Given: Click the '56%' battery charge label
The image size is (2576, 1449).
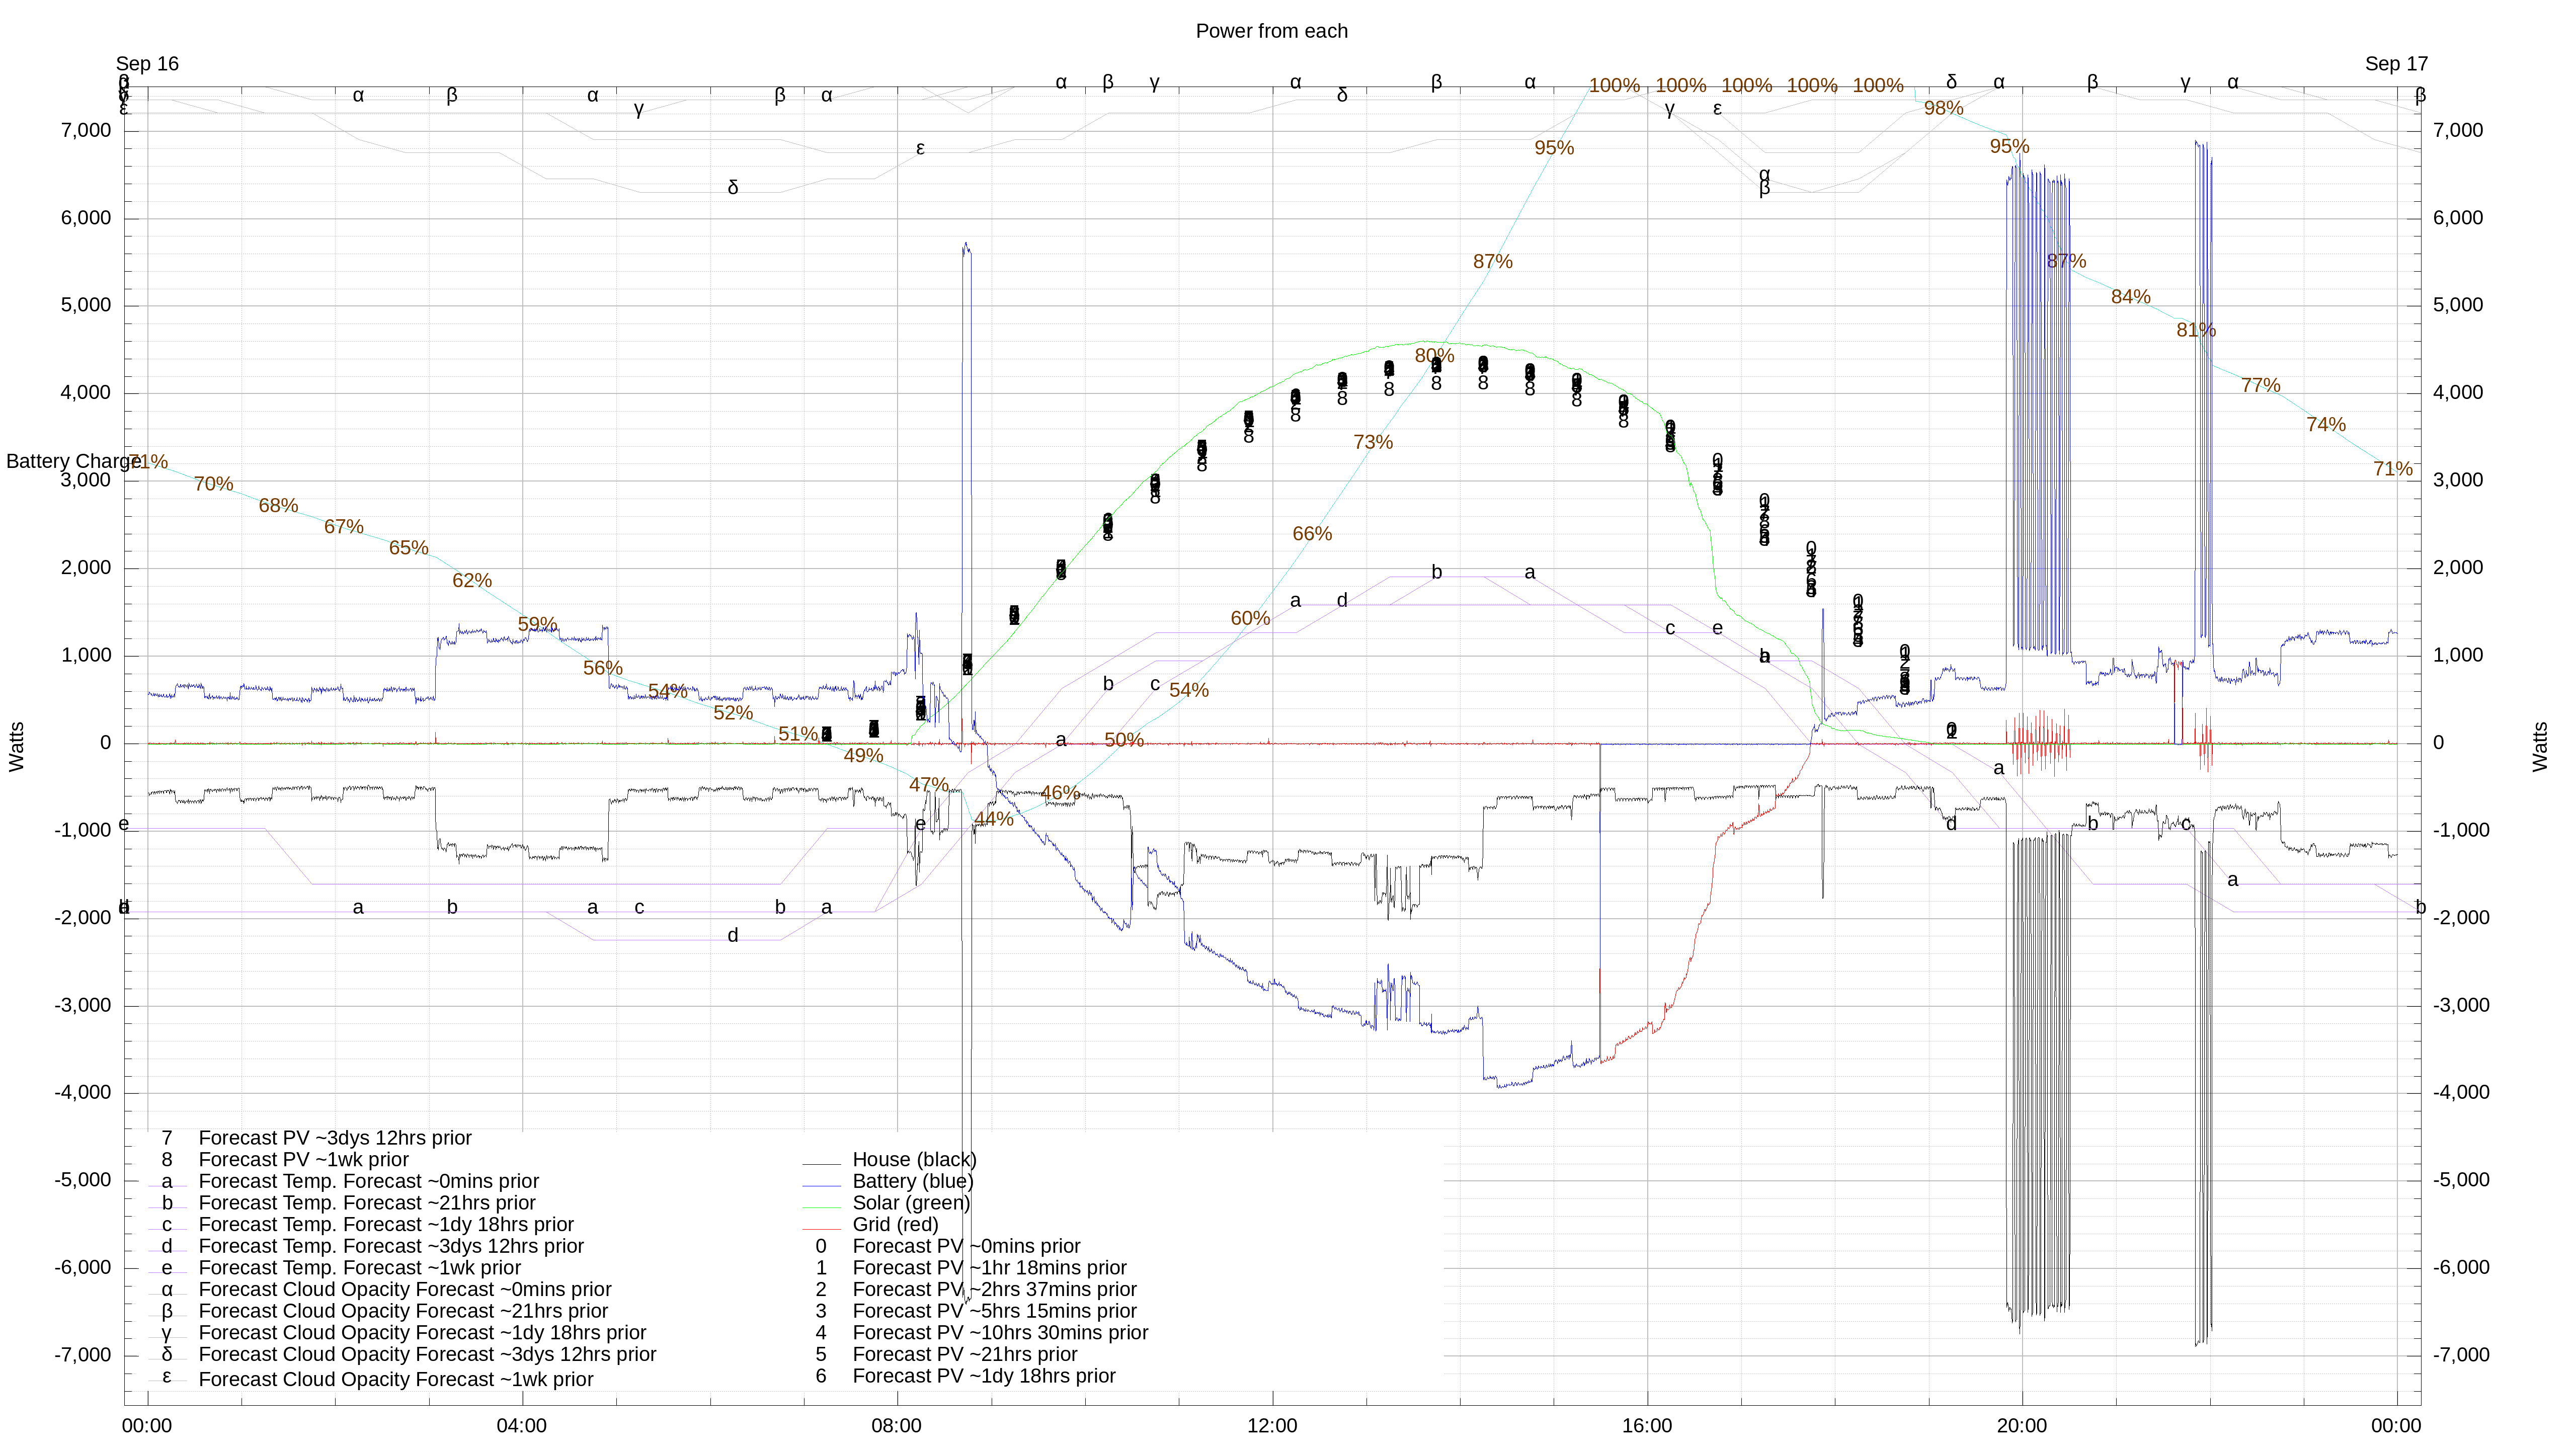Looking at the screenshot, I should coord(603,668).
